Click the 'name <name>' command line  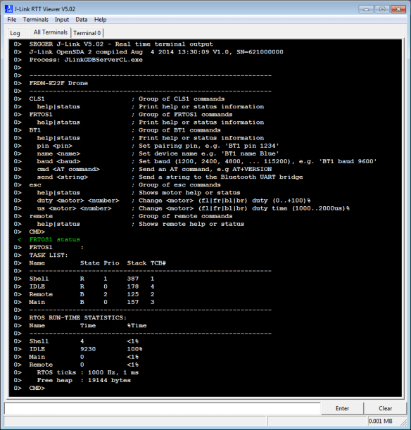pyautogui.click(x=158, y=153)
